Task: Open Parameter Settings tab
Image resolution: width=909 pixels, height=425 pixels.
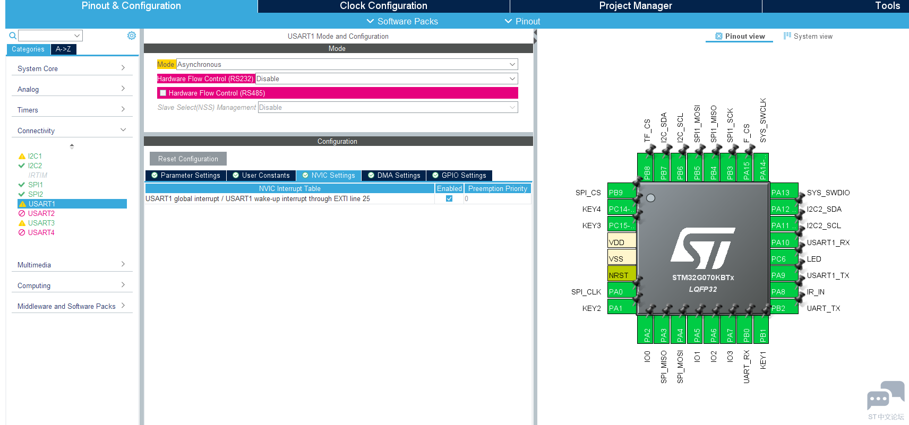Action: (x=186, y=175)
